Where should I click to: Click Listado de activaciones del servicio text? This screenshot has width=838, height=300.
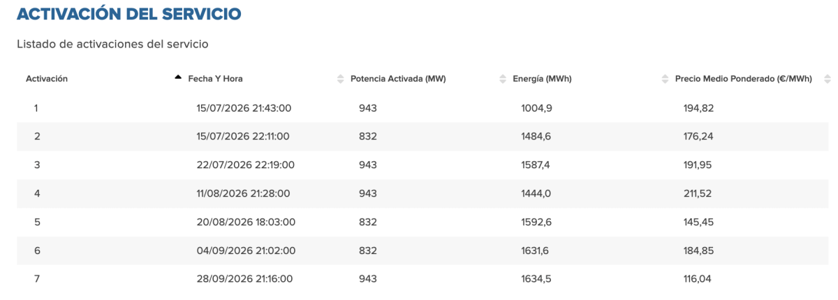click(x=112, y=44)
